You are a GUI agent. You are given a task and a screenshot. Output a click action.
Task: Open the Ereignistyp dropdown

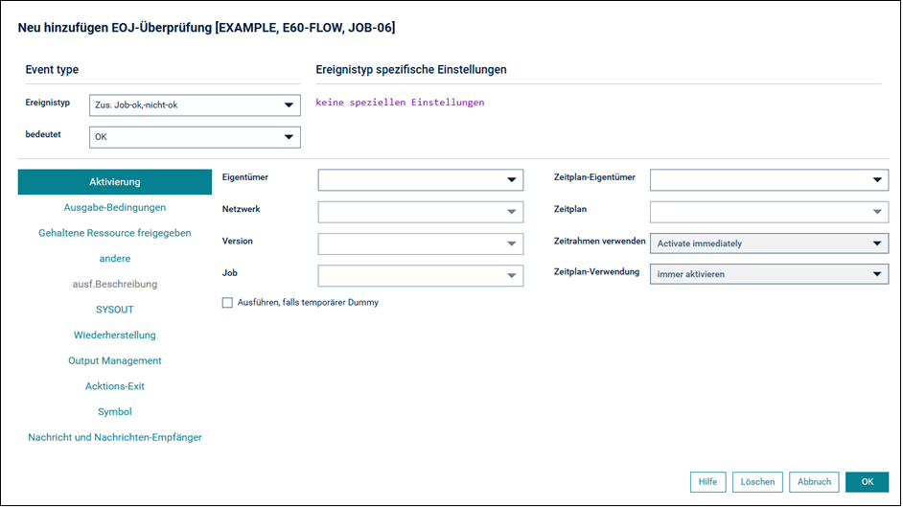click(x=195, y=105)
